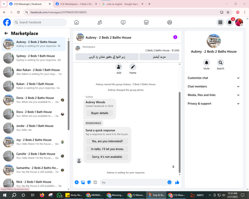
Task: Open the Marketplace storefront icon
Action: pos(146,22)
